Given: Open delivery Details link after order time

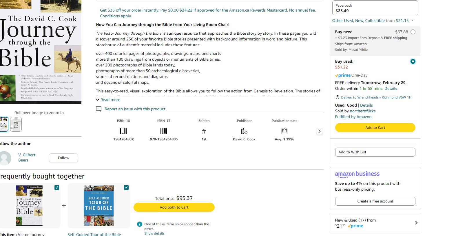Looking at the screenshot, I should [391, 88].
